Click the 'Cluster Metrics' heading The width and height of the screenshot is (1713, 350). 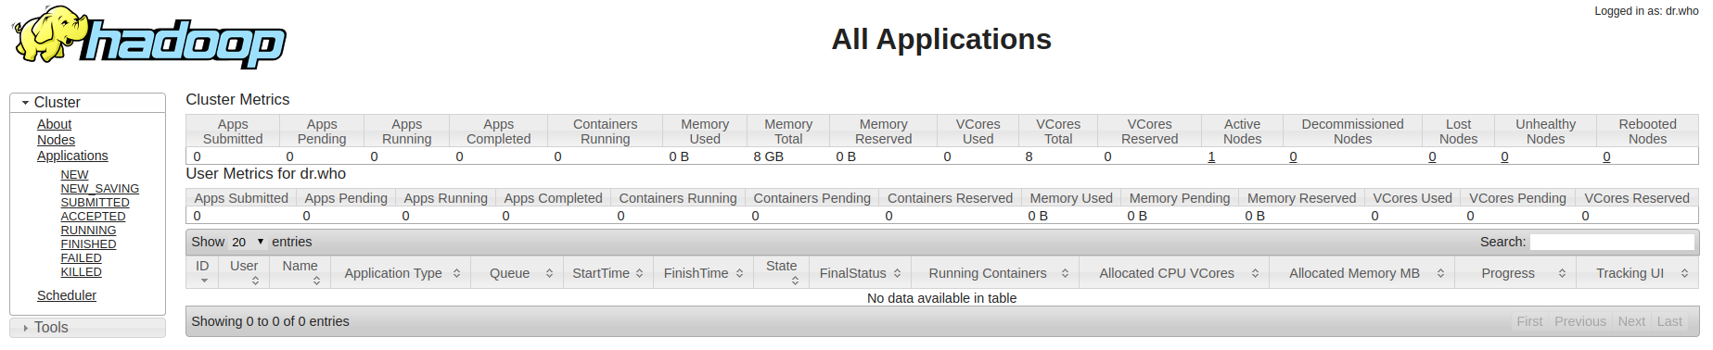pos(237,99)
